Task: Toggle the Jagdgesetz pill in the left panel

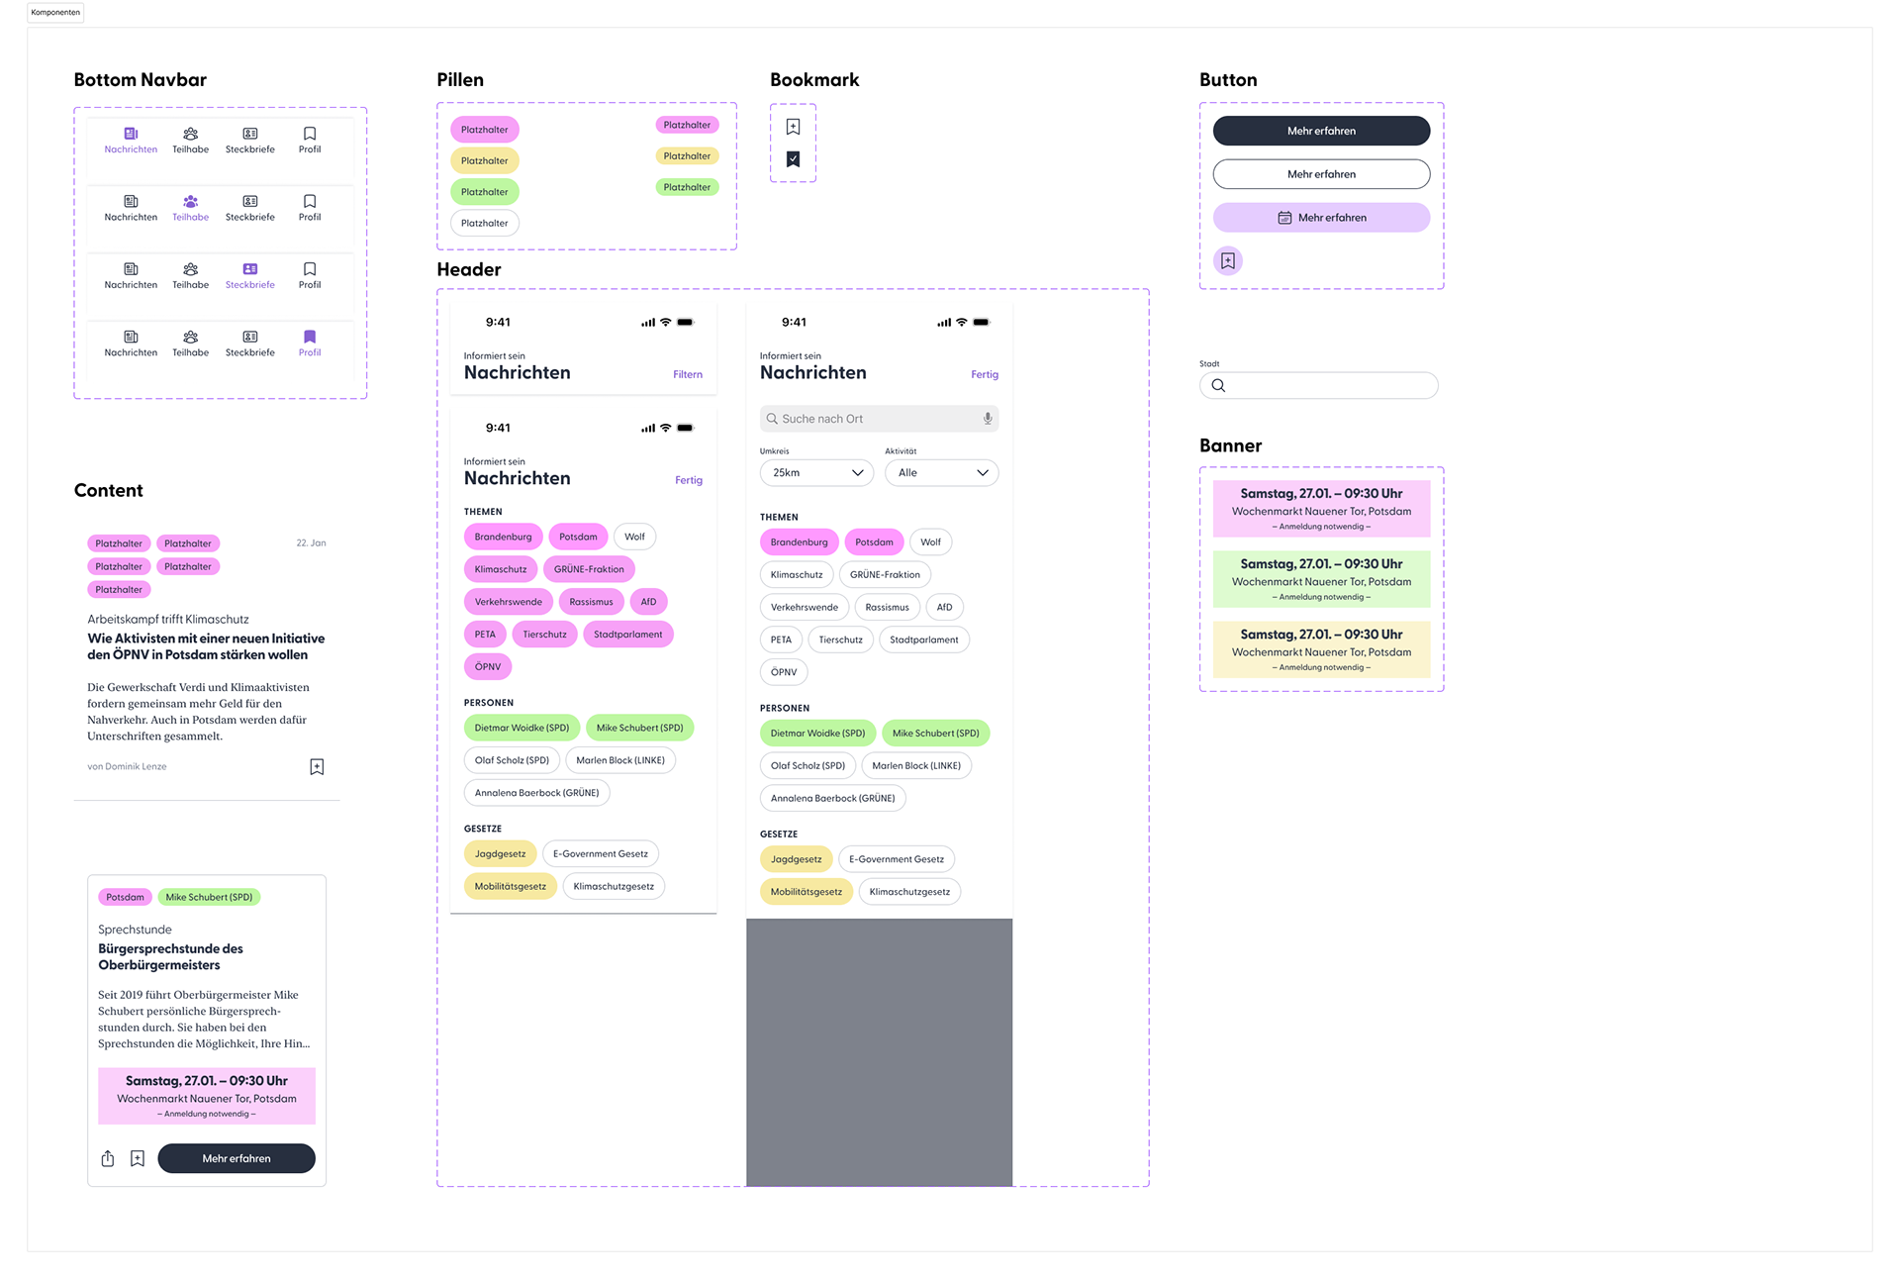Action: click(x=500, y=853)
